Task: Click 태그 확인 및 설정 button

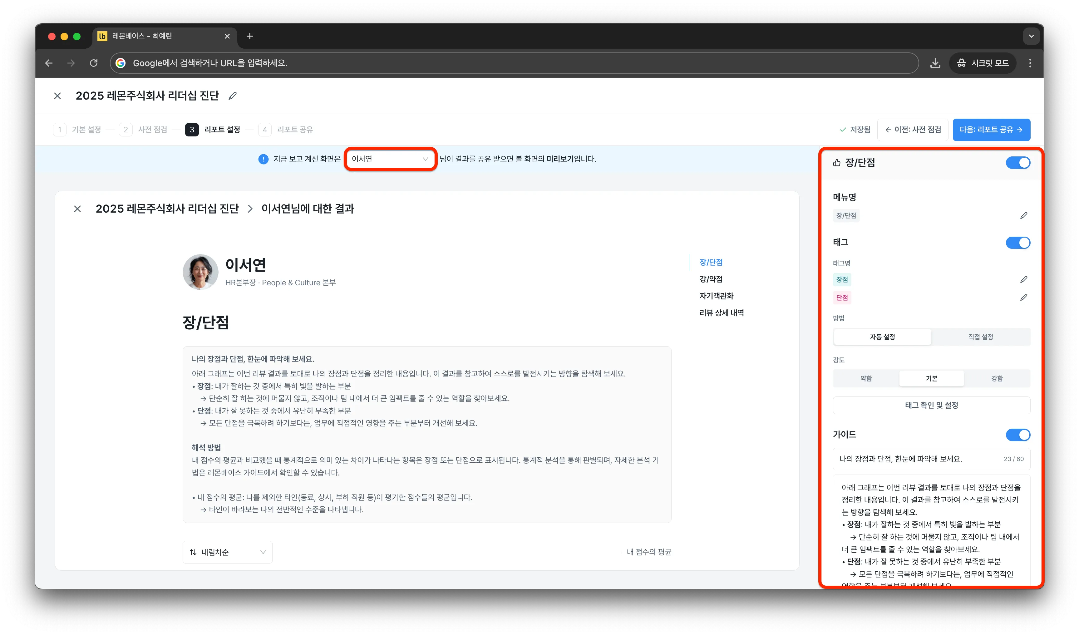Action: (931, 406)
